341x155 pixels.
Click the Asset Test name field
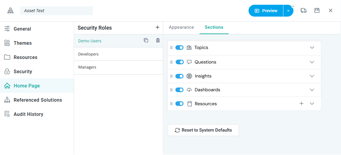pos(56,11)
